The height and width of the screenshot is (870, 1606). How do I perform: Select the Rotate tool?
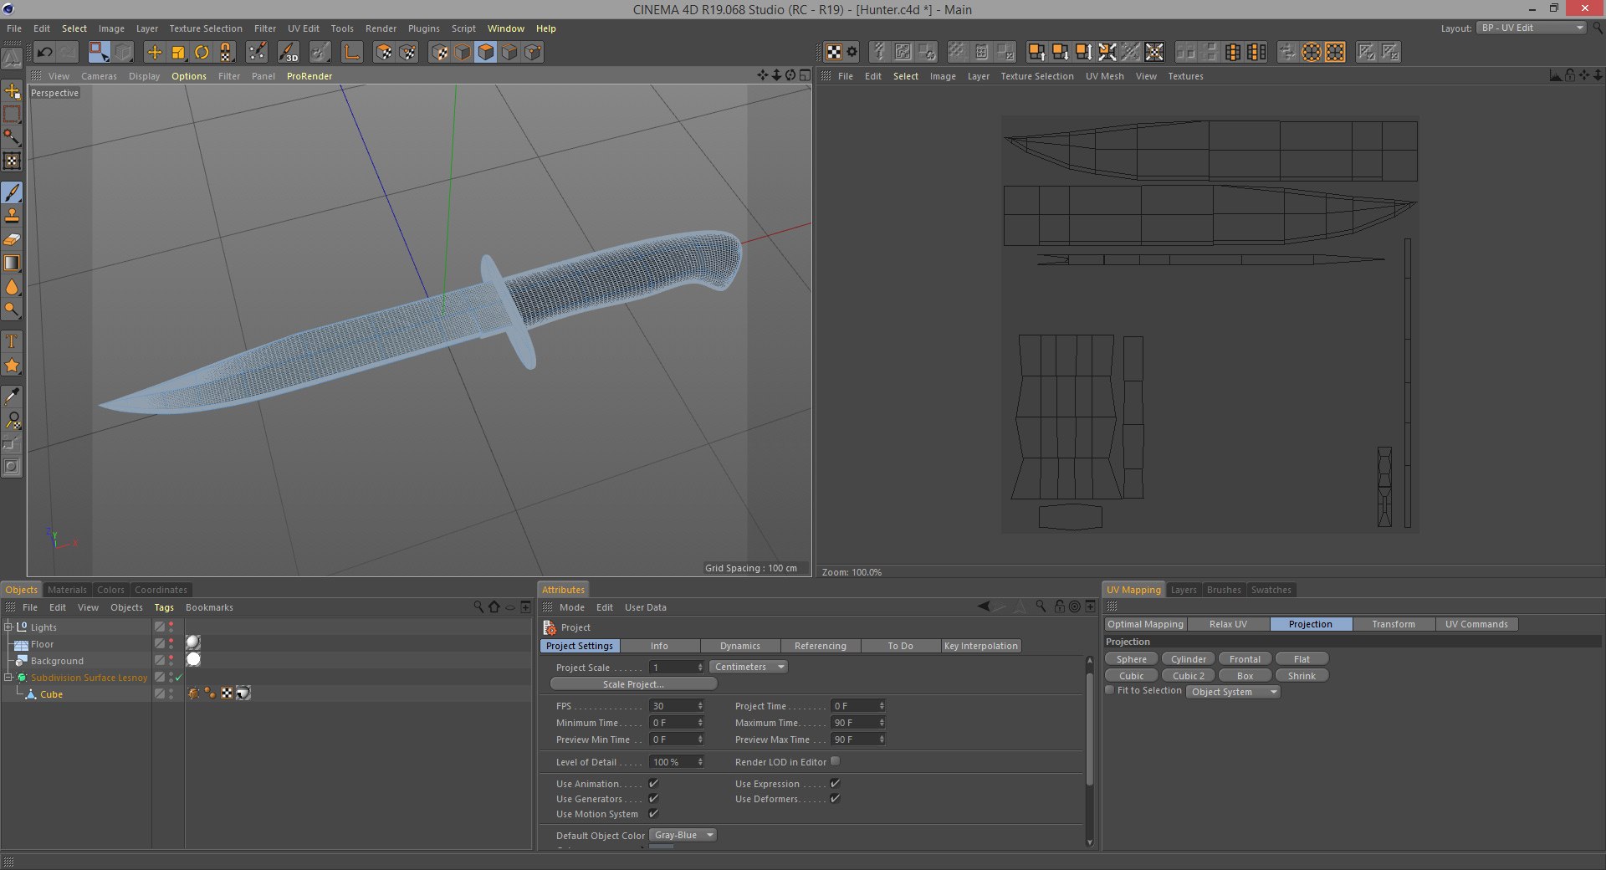click(202, 52)
